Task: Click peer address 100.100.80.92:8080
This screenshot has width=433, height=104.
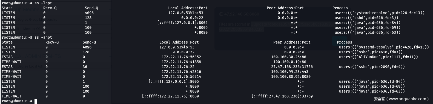Action: (291, 77)
